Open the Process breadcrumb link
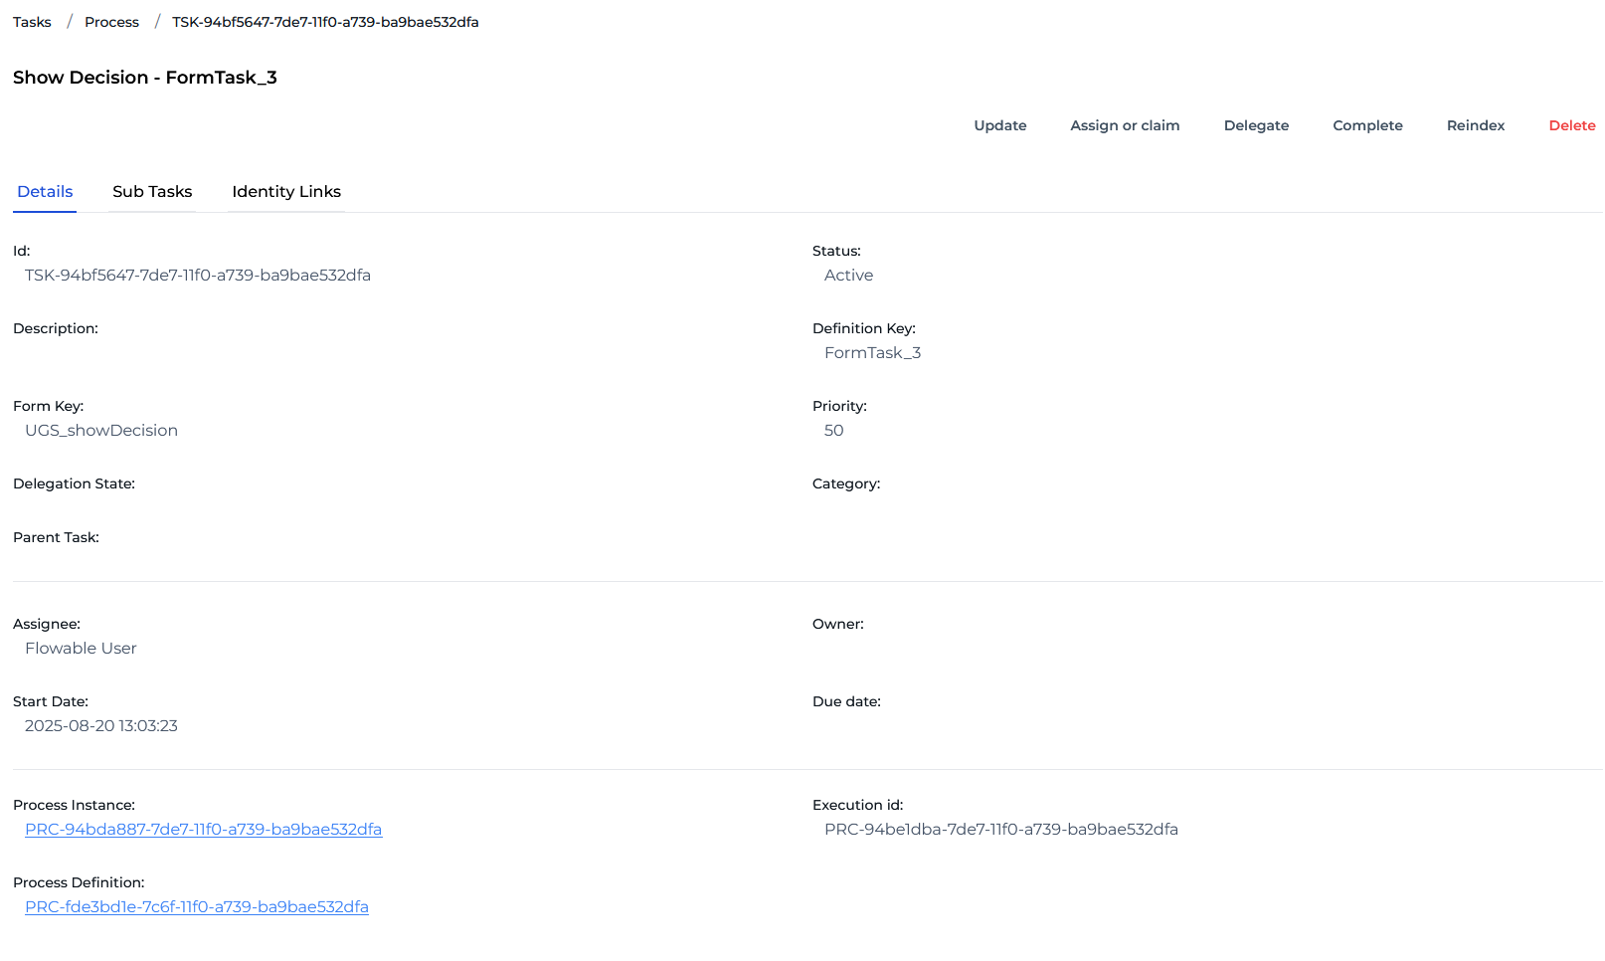1605x961 pixels. (110, 21)
